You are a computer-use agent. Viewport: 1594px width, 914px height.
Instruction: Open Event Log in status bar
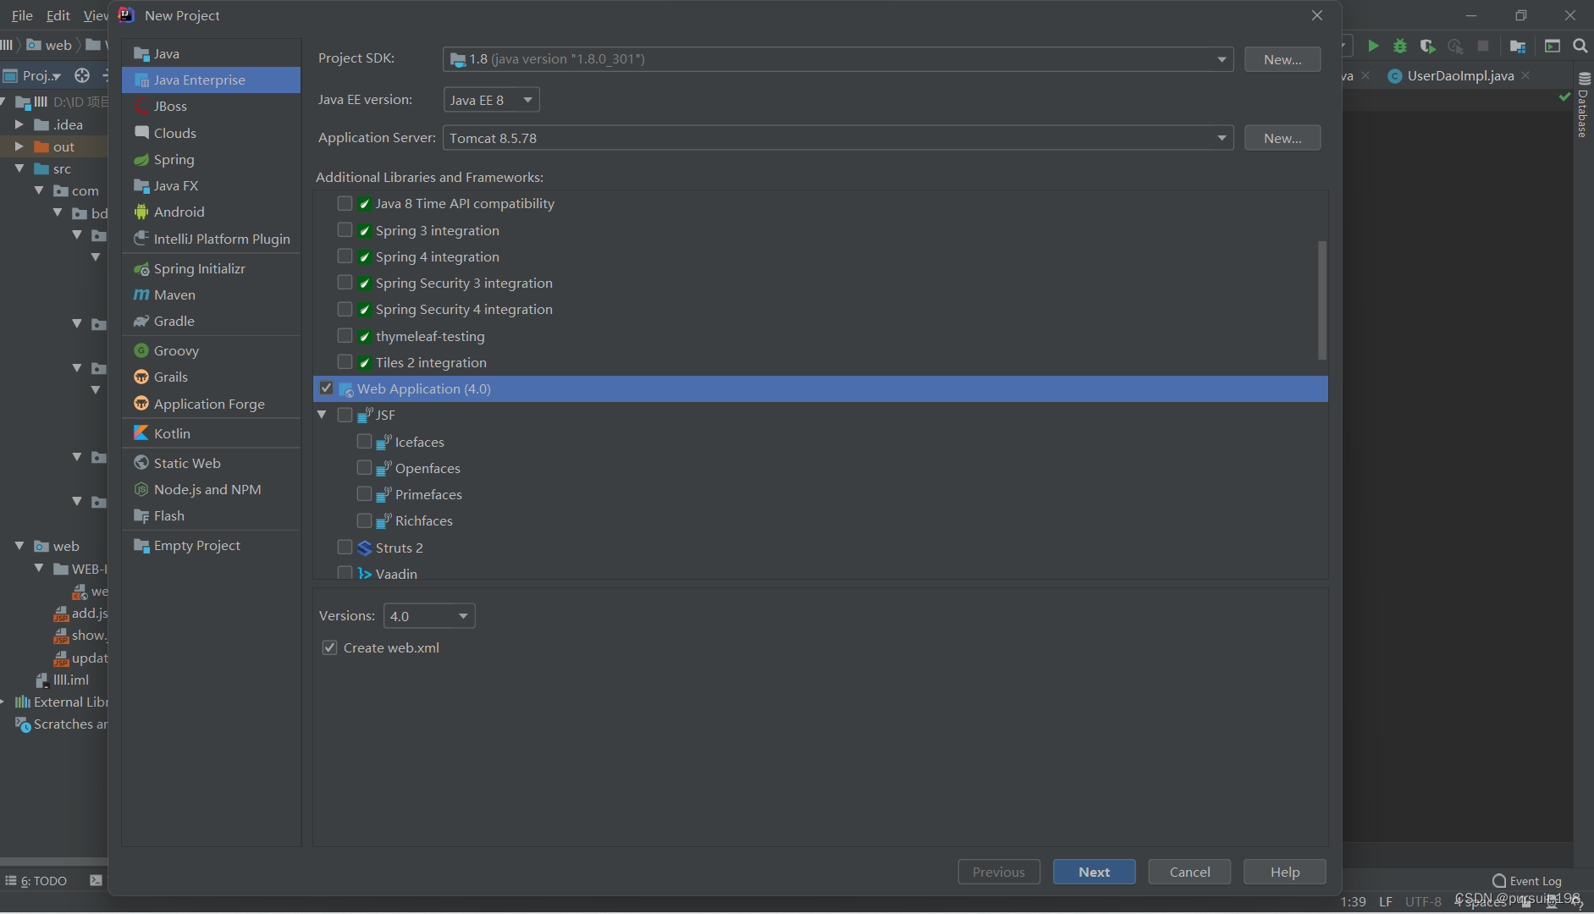1527,881
